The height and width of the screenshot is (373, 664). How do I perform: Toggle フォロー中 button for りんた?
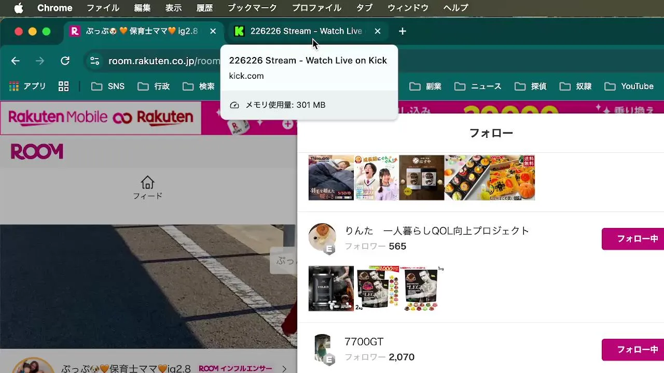(x=633, y=239)
